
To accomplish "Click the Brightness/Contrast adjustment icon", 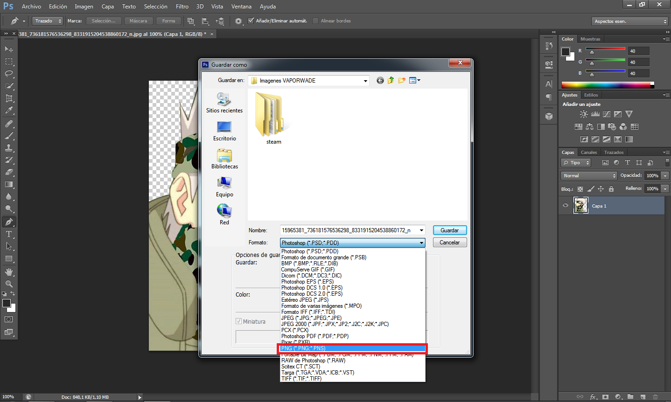I will pyautogui.click(x=584, y=114).
